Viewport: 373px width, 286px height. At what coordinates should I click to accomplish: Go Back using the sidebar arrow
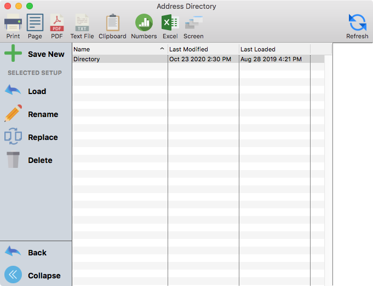click(26, 253)
